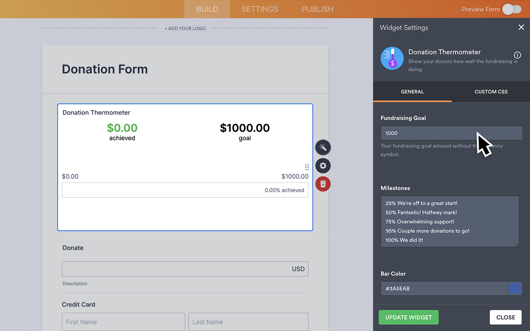Click the gear settings icon beside the thermometer widget
Screen dimensions: 530x331
coord(323,166)
